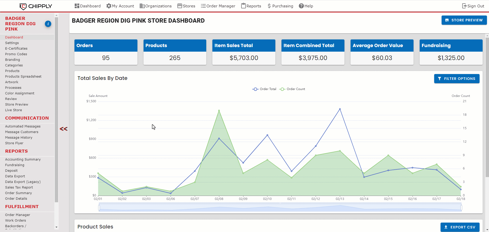This screenshot has width=489, height=232.
Task: Select Dashboard in the sidebar
Action: click(14, 37)
